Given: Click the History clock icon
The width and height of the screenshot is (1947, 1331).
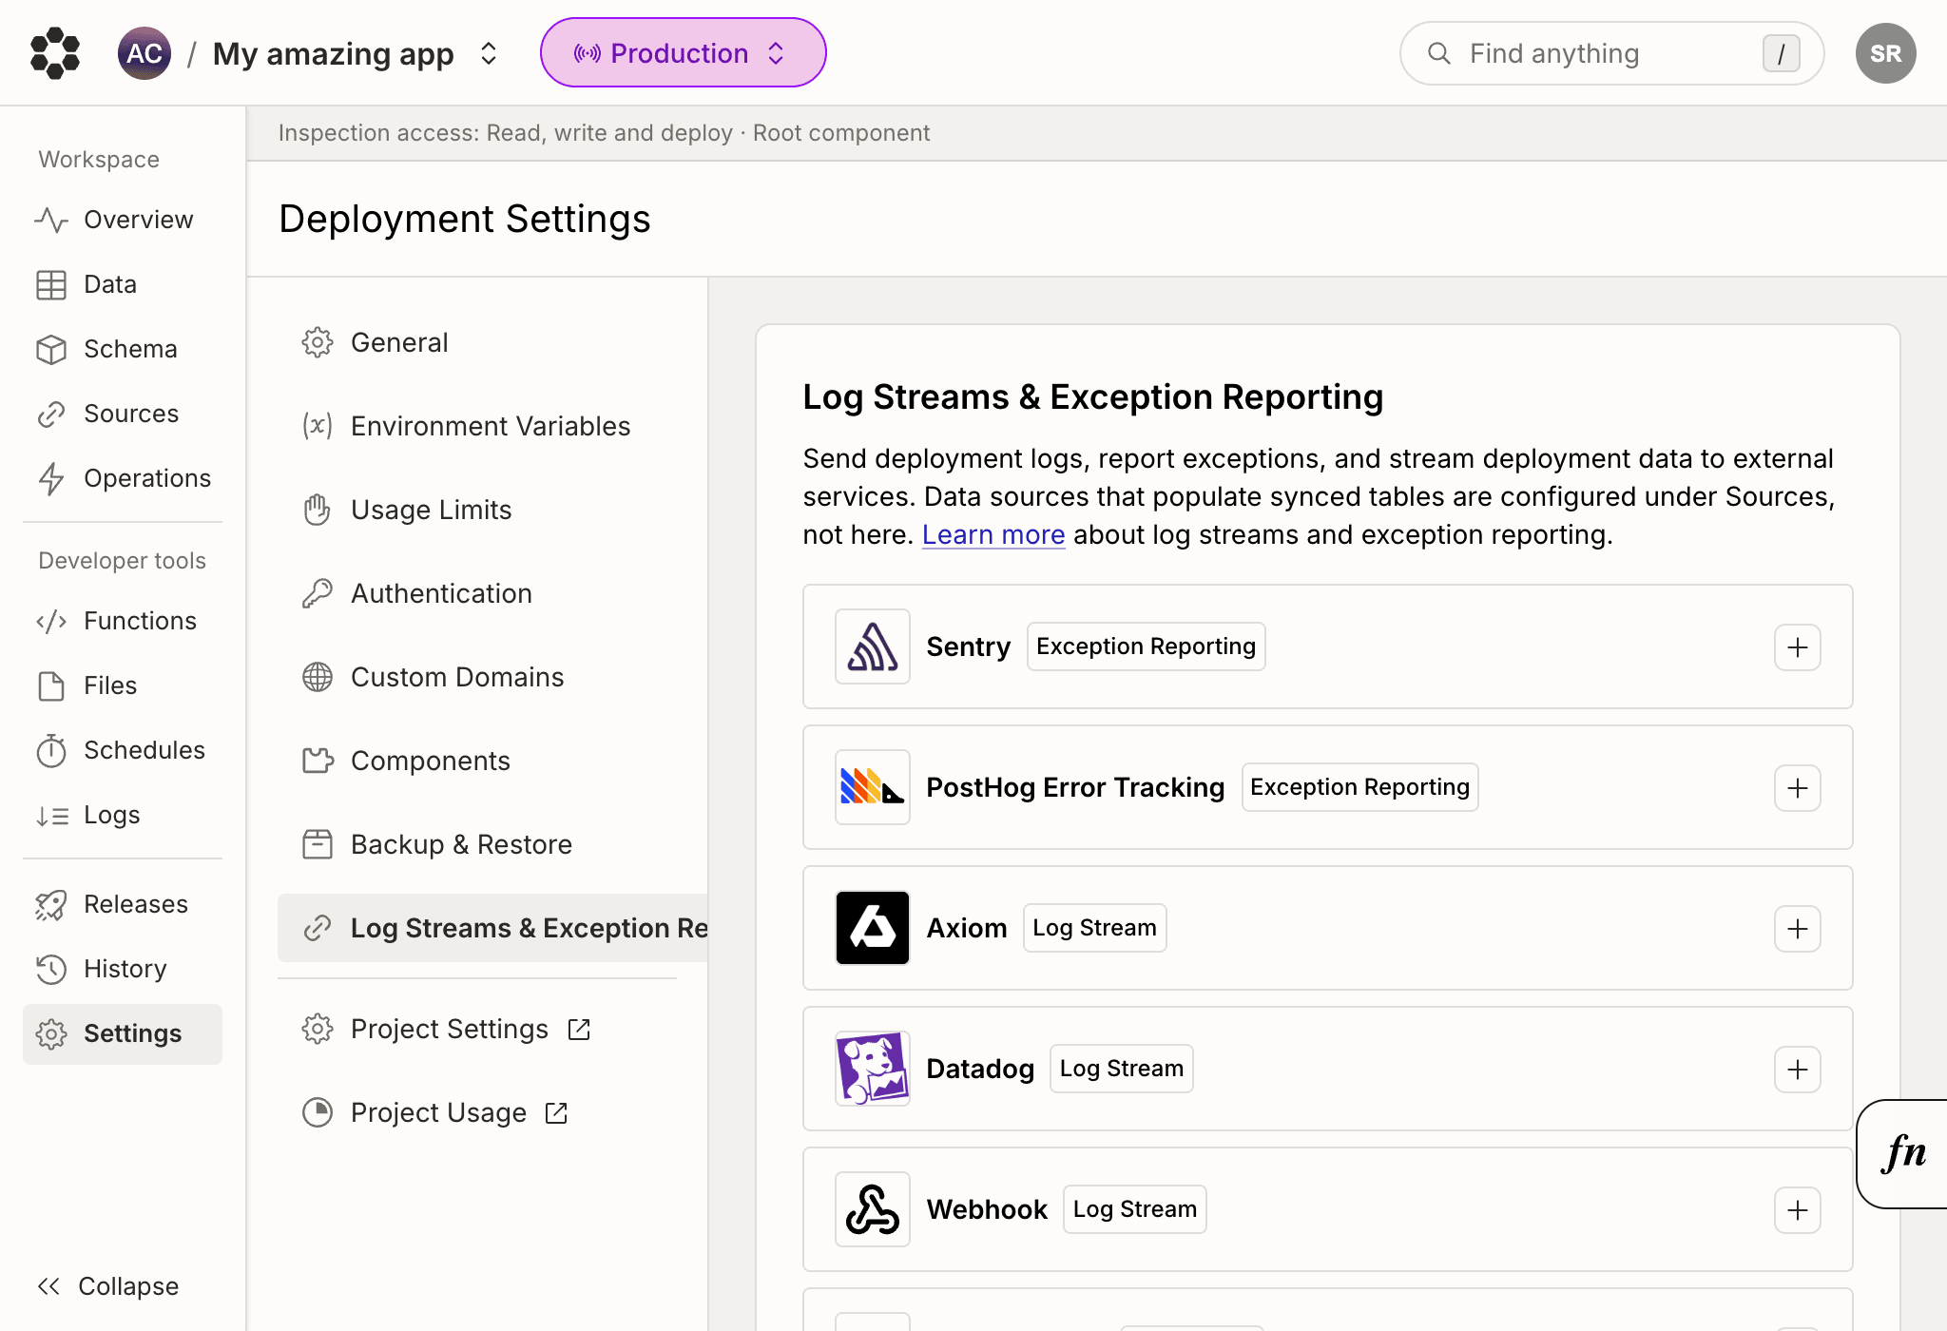Looking at the screenshot, I should coord(51,969).
